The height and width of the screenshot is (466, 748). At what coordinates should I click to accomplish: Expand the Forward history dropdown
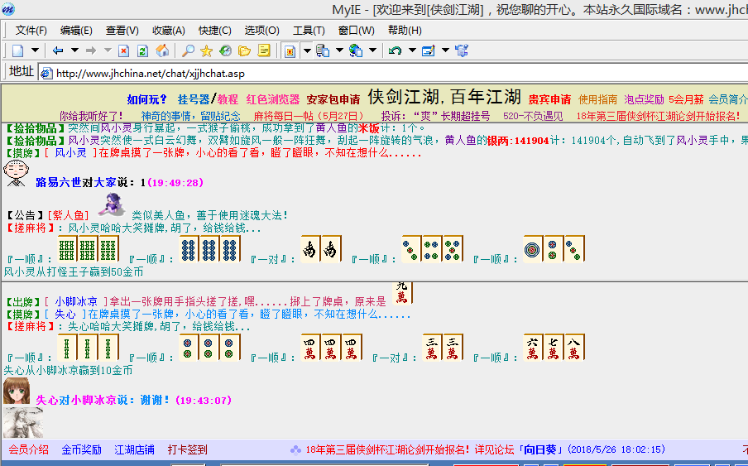pos(108,50)
